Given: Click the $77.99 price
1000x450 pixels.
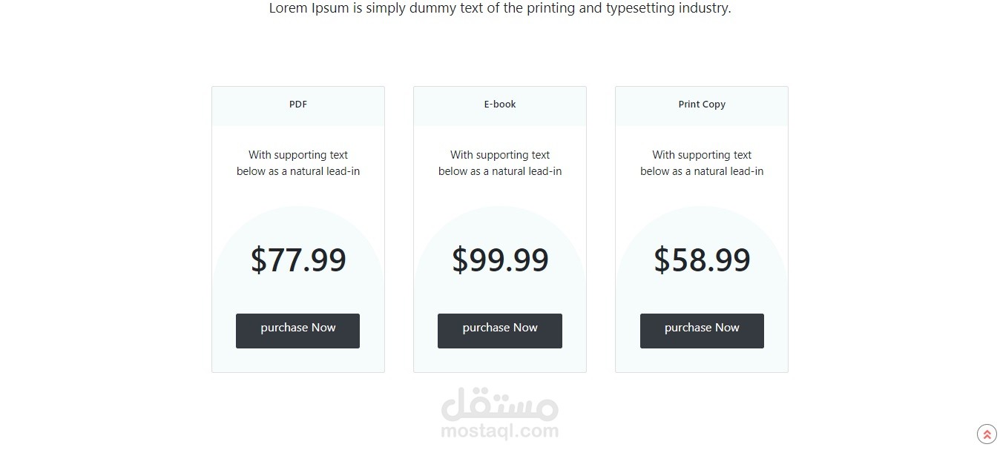Looking at the screenshot, I should (298, 260).
